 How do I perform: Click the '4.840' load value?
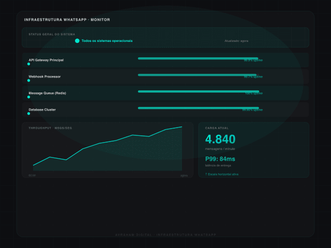220,139
